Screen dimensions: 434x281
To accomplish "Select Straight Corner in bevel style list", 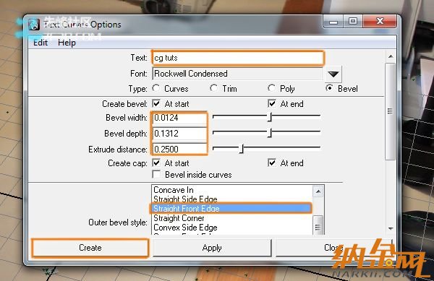I will pos(179,218).
